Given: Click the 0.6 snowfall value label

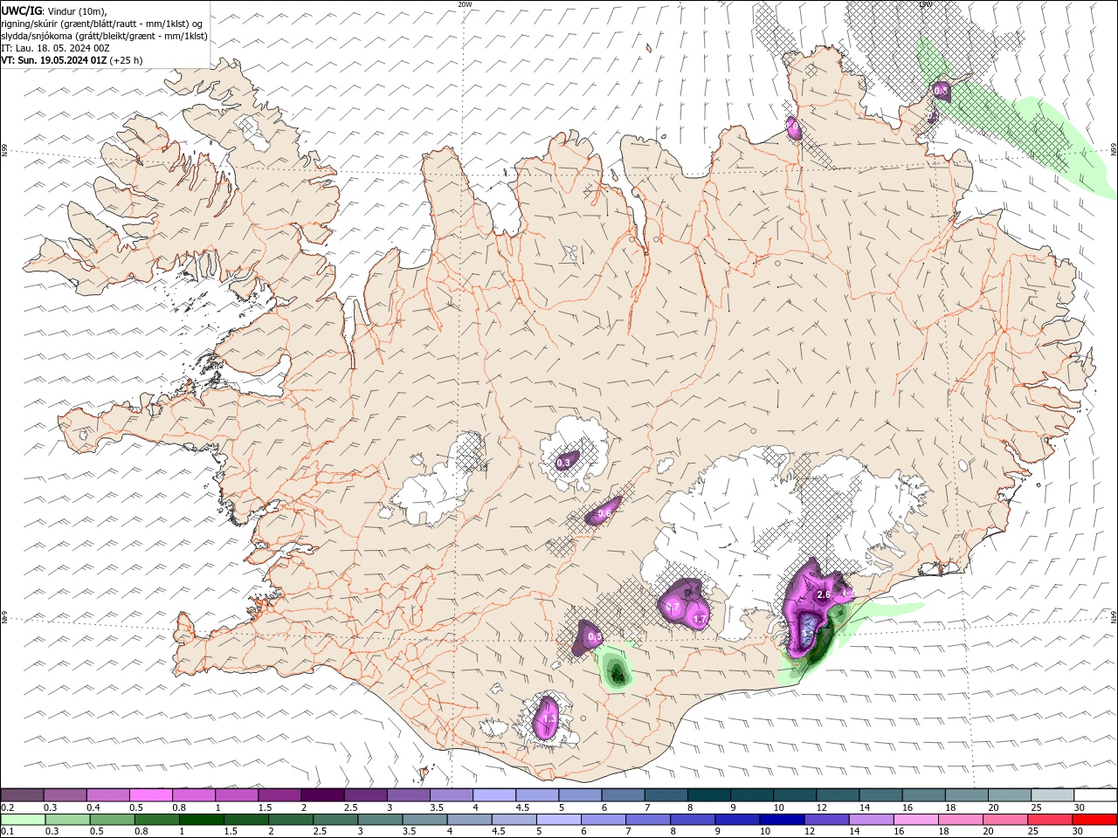Looking at the screenshot, I should pyautogui.click(x=604, y=513).
